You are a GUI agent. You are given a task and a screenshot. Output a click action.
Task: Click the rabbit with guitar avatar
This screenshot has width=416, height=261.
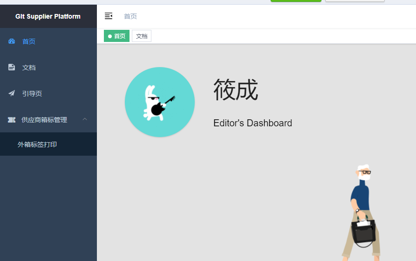click(159, 102)
